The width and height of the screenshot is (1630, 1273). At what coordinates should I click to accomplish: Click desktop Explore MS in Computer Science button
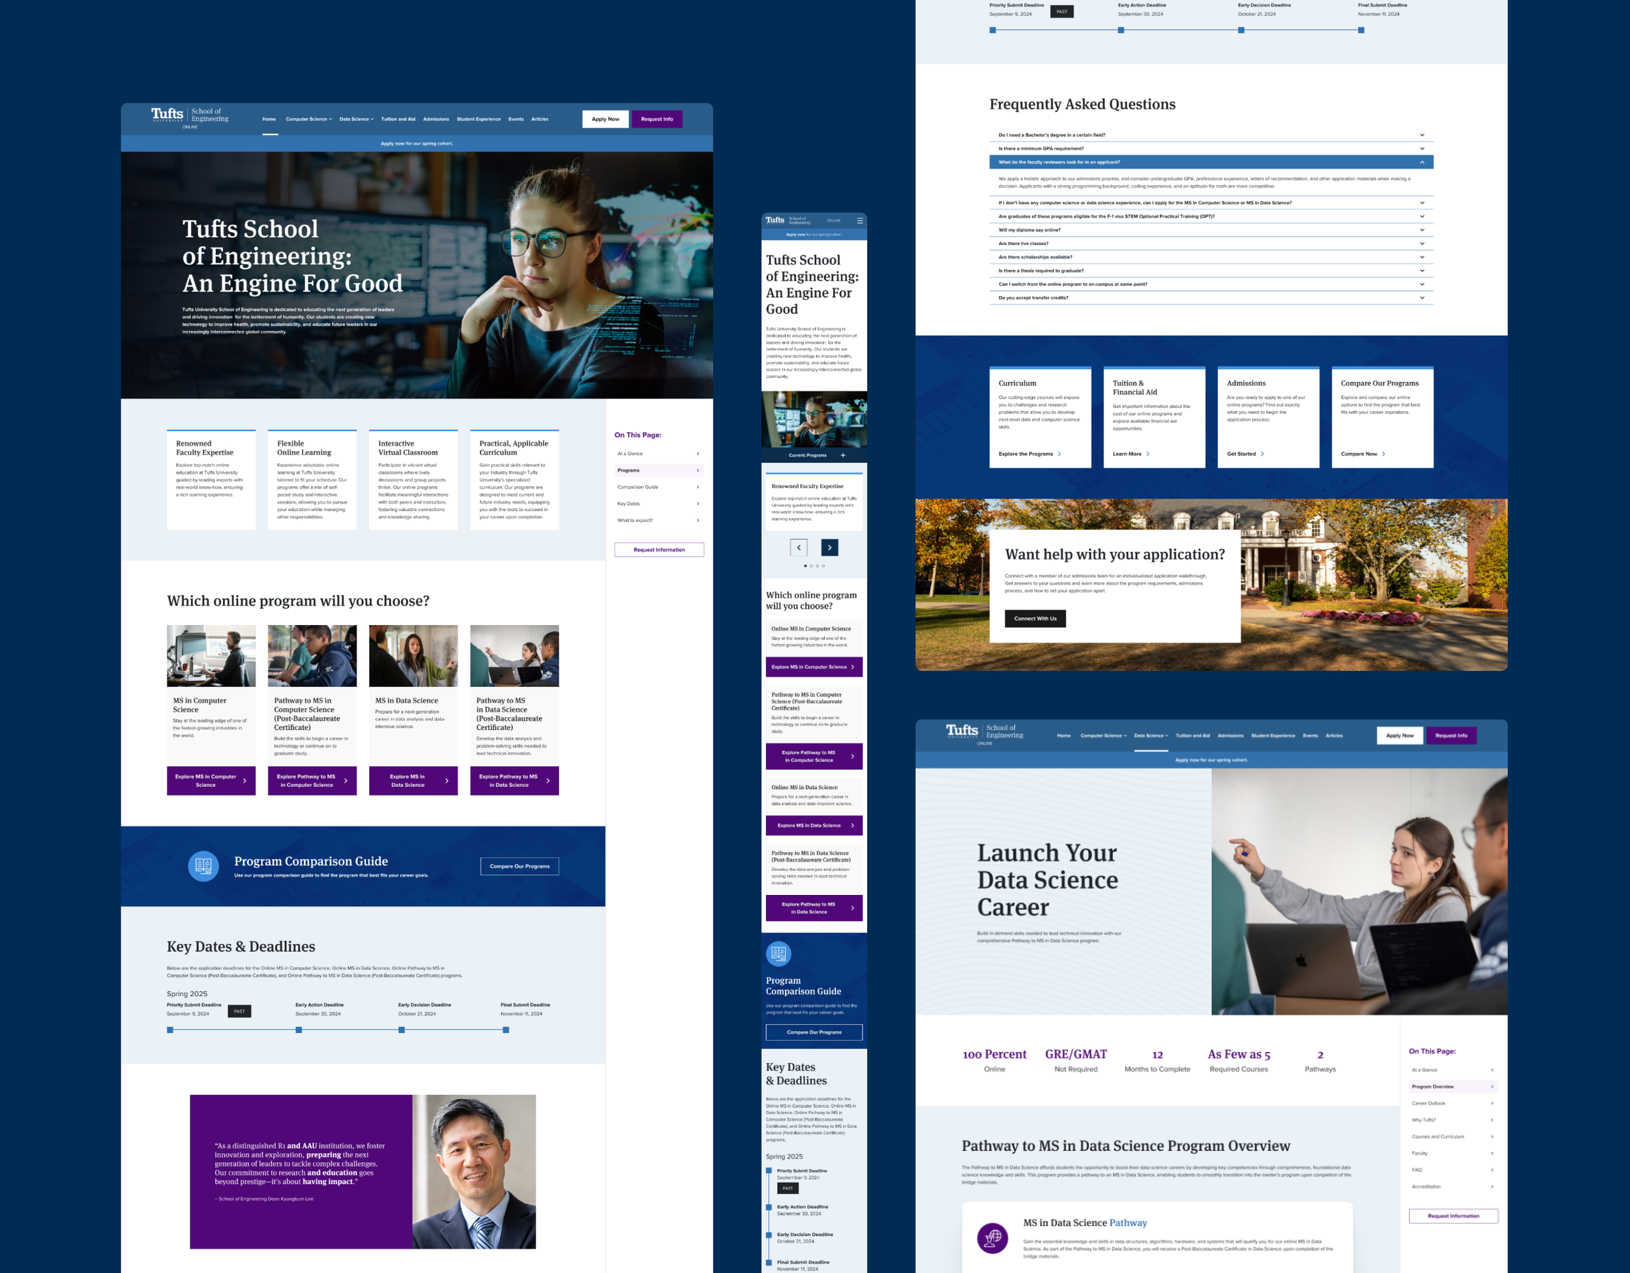(x=211, y=780)
